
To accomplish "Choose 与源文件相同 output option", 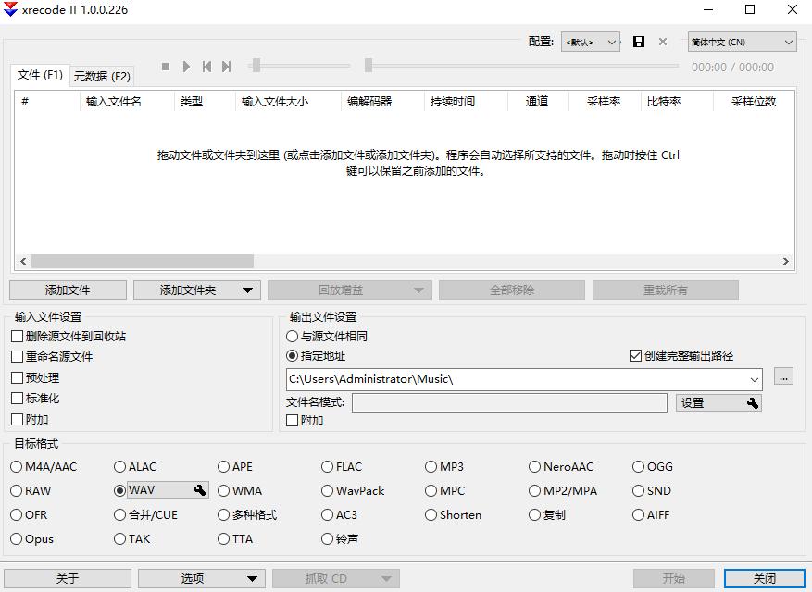I will 294,337.
